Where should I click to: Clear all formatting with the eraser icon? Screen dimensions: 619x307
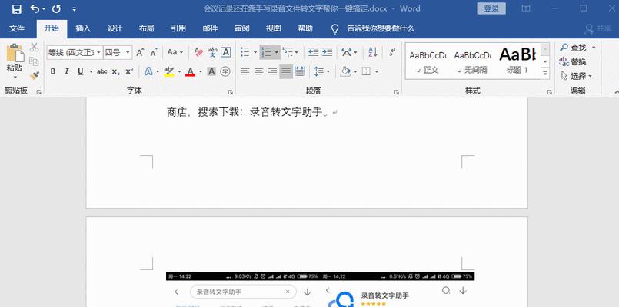coord(198,52)
